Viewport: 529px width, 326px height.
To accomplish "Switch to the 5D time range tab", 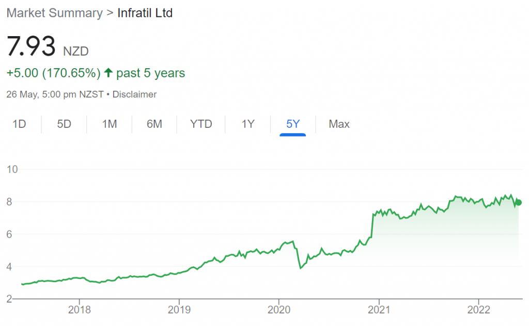I will coord(64,124).
